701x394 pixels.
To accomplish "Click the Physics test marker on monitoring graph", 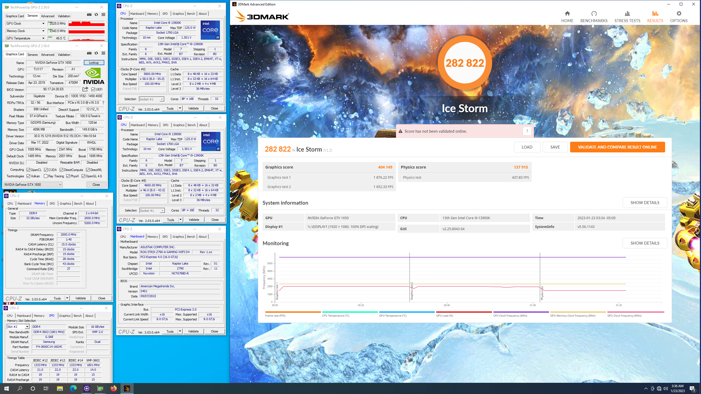I will tap(542, 293).
